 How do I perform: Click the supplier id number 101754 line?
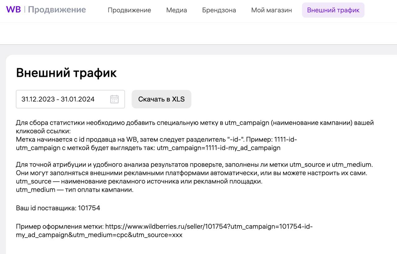pos(58,208)
